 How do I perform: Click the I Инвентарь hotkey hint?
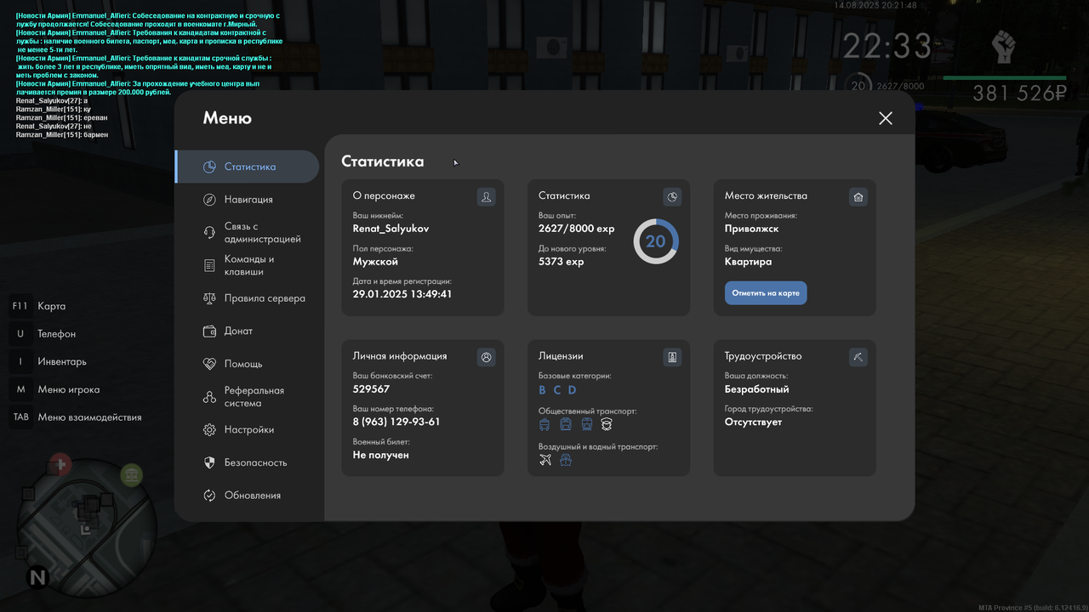pos(48,361)
